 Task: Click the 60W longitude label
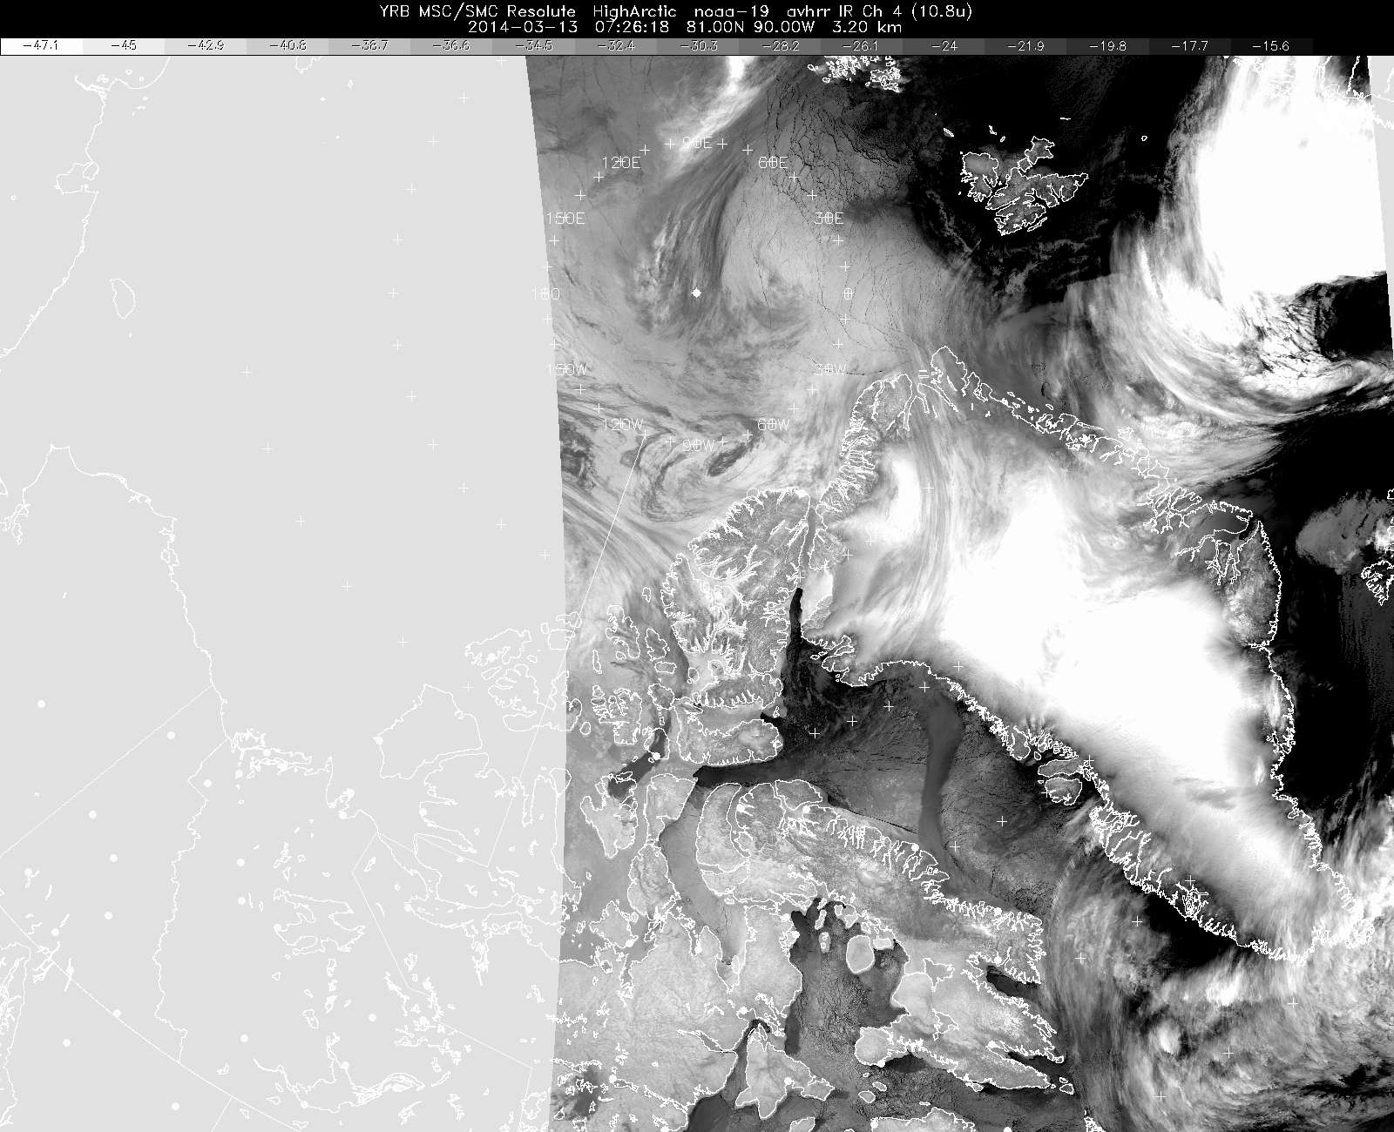(772, 425)
